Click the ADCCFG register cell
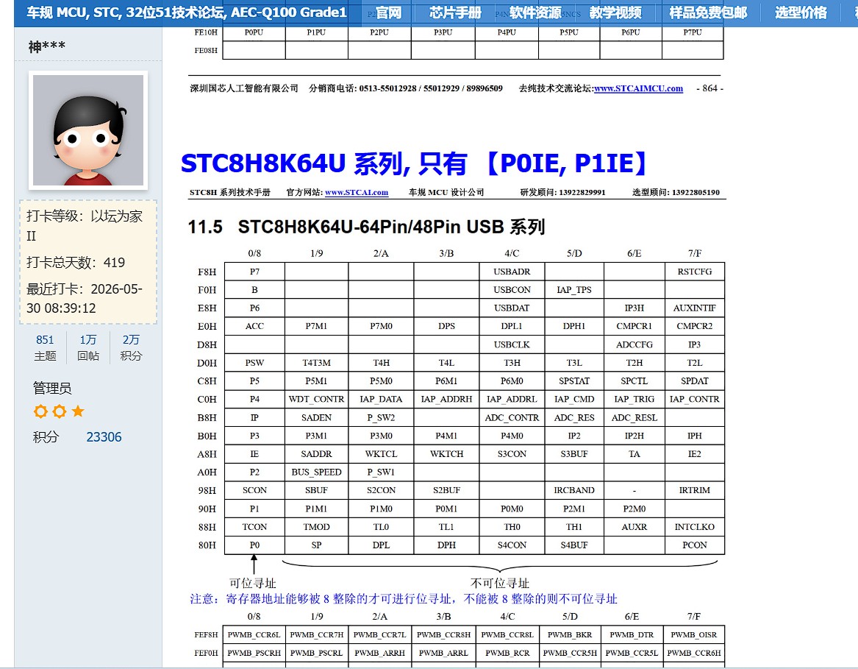The image size is (858, 669). (x=634, y=344)
